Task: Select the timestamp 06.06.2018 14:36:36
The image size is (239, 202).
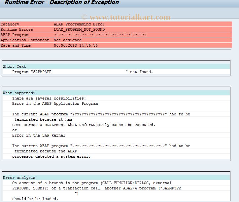Action: coord(76,45)
